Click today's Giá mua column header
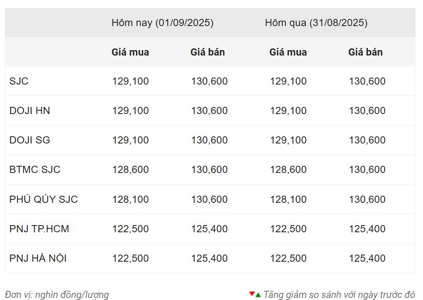This screenshot has width=423, height=300. tap(130, 52)
